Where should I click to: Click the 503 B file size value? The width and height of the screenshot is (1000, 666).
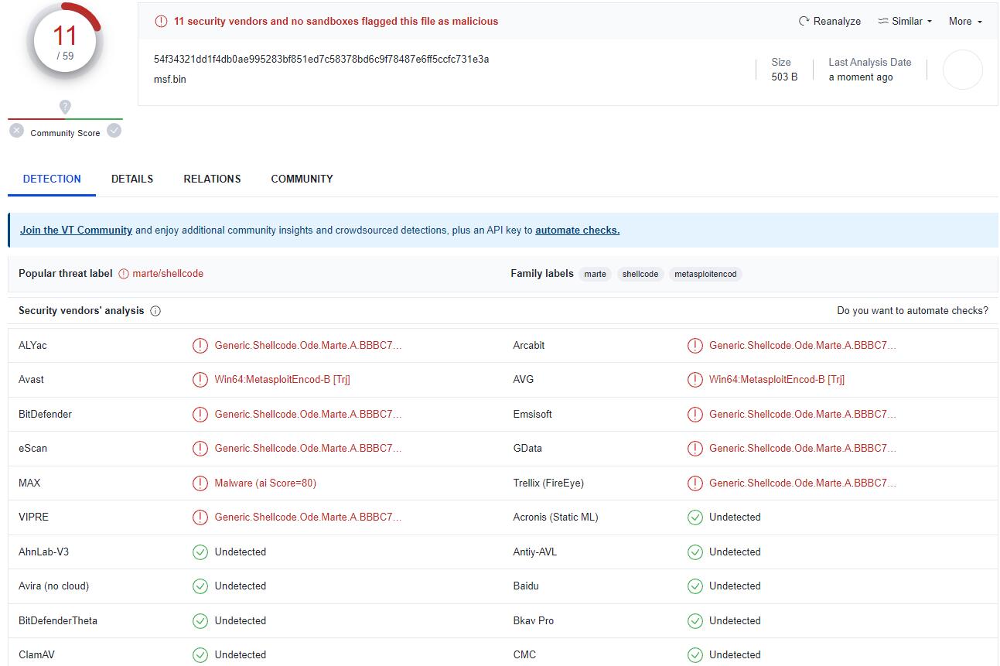pos(784,77)
